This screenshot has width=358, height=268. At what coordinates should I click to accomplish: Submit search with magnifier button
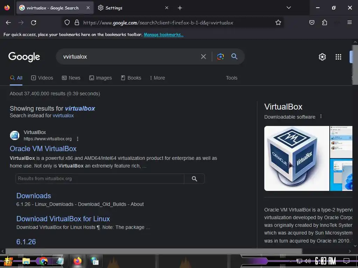coord(234,56)
